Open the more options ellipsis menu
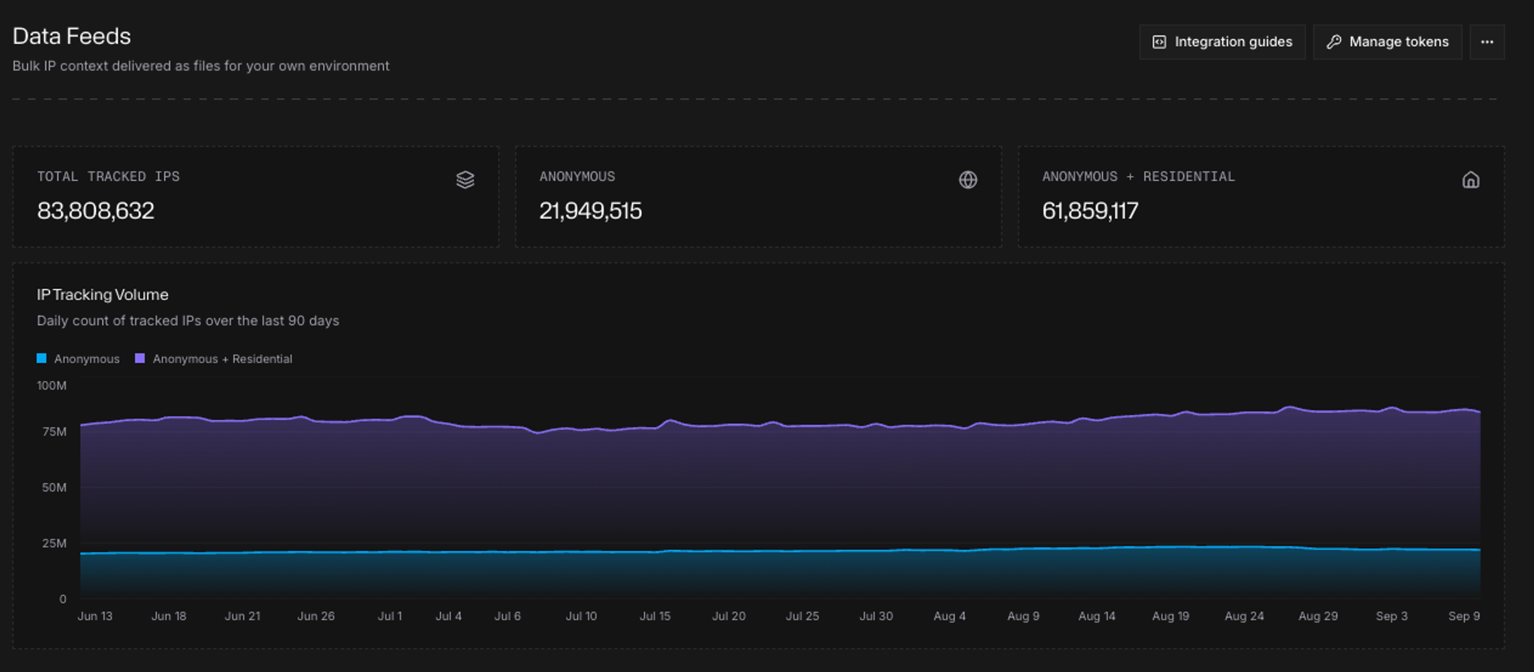Viewport: 1534px width, 672px height. [x=1487, y=42]
